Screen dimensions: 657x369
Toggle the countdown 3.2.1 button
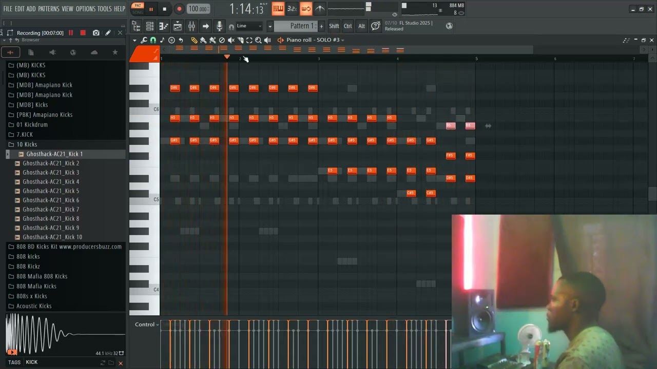coord(292,8)
